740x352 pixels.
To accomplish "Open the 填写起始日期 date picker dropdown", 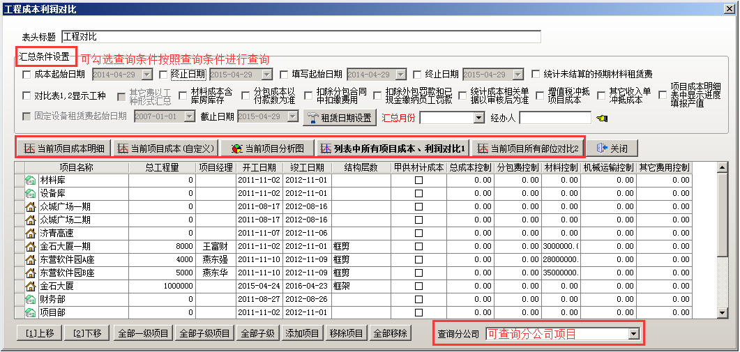I will click(x=402, y=75).
